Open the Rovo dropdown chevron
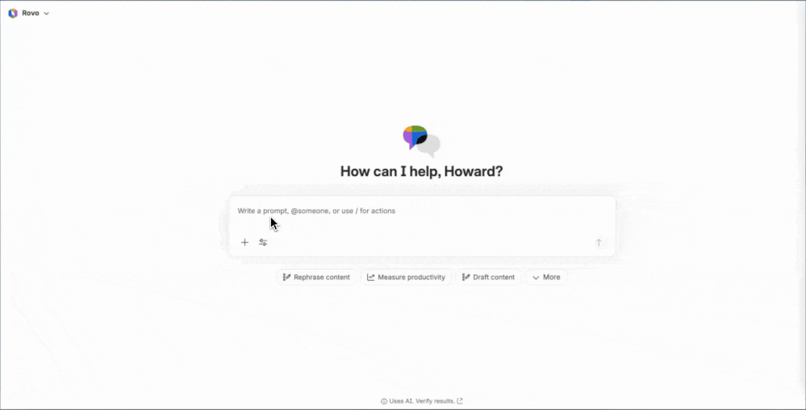Image resolution: width=806 pixels, height=410 pixels. click(x=46, y=14)
